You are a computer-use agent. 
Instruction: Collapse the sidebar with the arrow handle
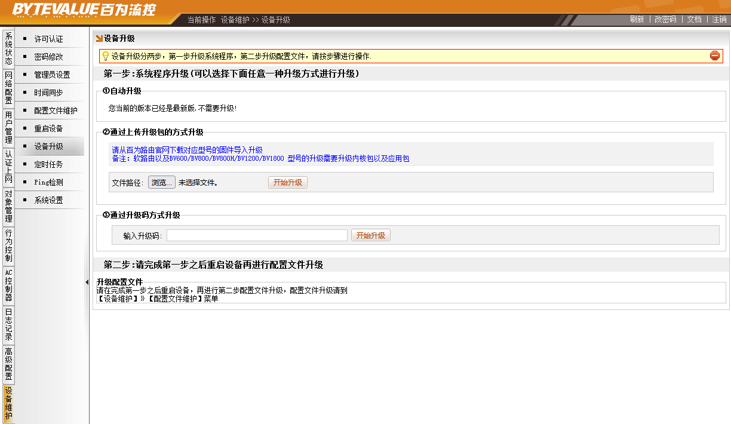(87, 282)
